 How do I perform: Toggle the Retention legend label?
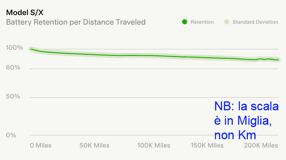(x=202, y=22)
